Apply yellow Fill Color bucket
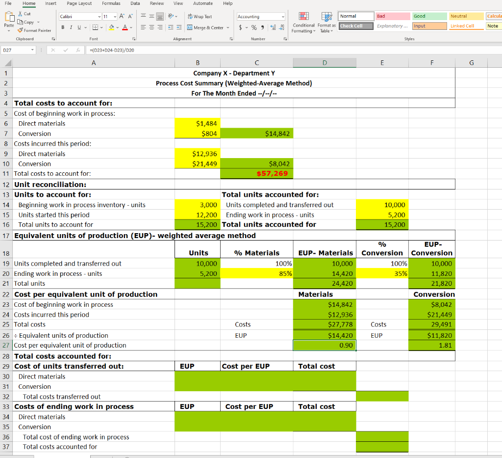 111,27
